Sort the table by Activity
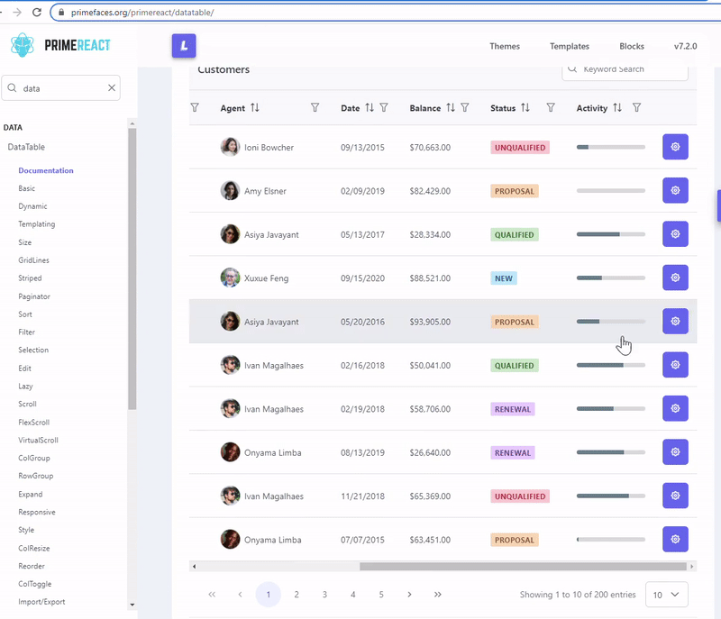This screenshot has width=721, height=619. (617, 107)
